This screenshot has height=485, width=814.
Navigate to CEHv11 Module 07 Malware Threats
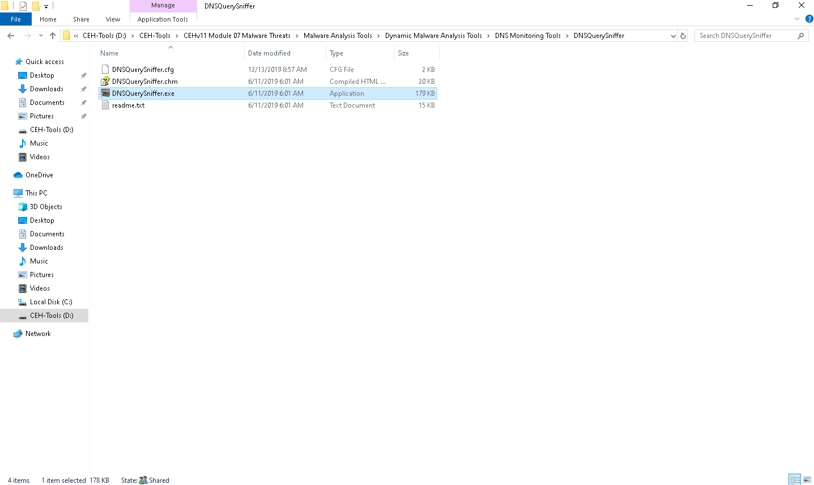pos(237,36)
